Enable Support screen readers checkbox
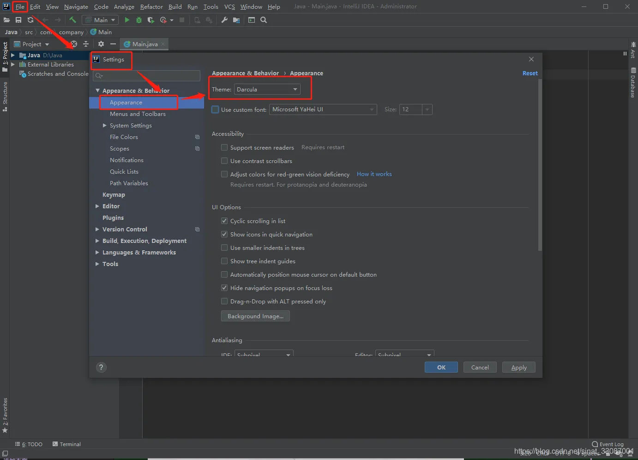Image resolution: width=638 pixels, height=460 pixels. point(224,147)
